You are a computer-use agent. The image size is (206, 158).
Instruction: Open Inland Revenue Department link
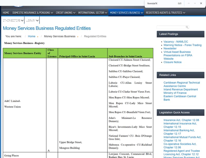click(x=181, y=90)
